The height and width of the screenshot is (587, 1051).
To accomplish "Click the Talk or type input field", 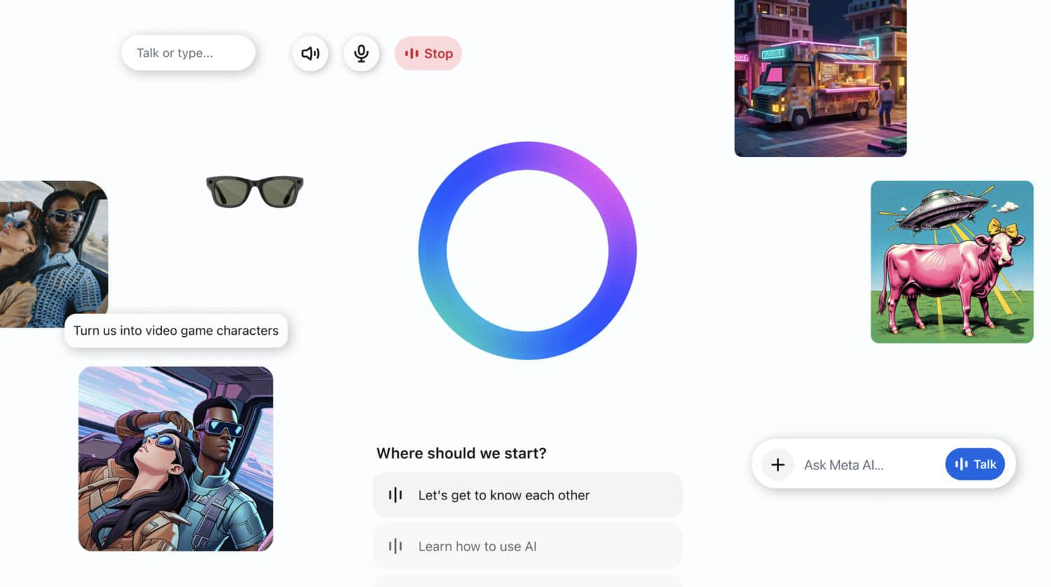I will point(188,53).
